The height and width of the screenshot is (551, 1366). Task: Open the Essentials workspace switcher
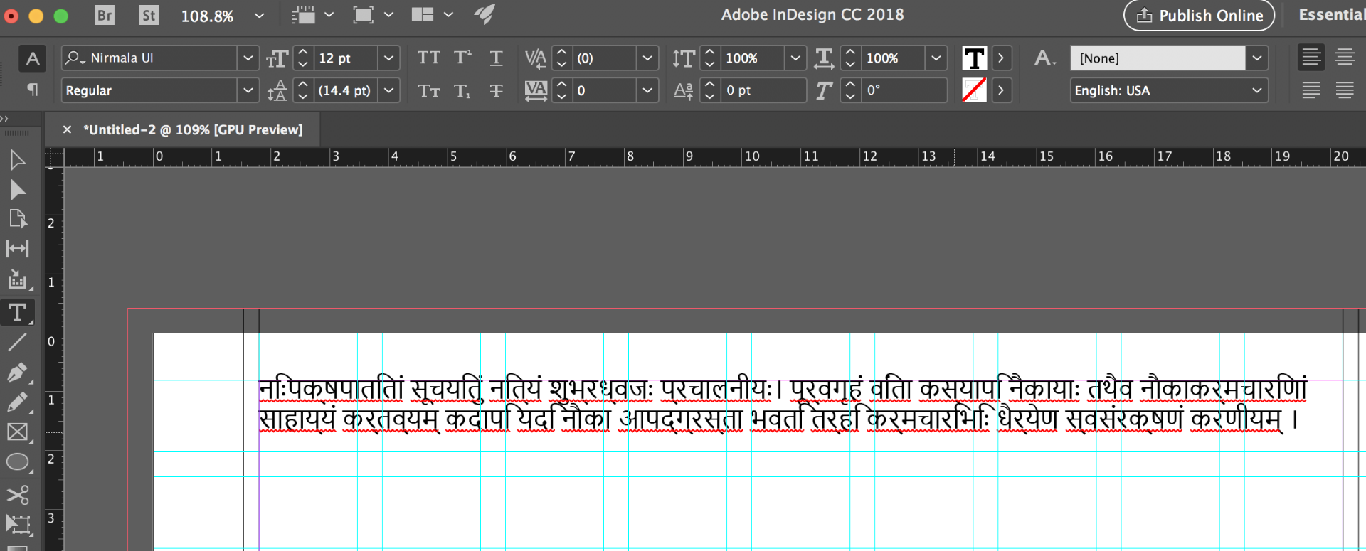pos(1331,15)
